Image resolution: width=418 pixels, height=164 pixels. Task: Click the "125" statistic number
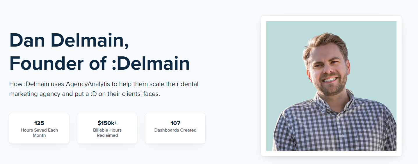(x=39, y=123)
